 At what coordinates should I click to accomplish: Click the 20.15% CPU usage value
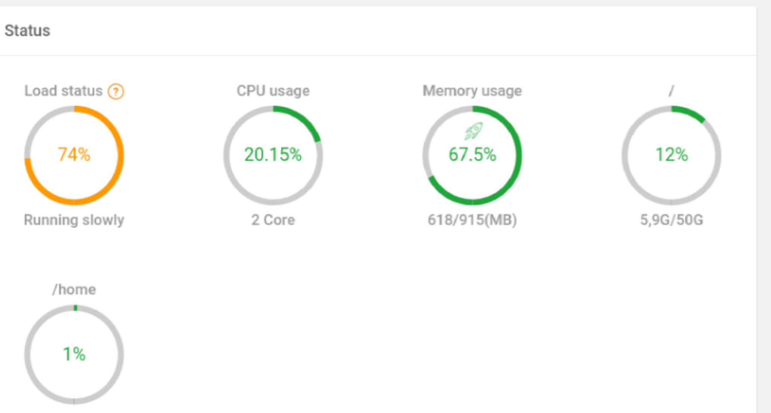pos(273,154)
